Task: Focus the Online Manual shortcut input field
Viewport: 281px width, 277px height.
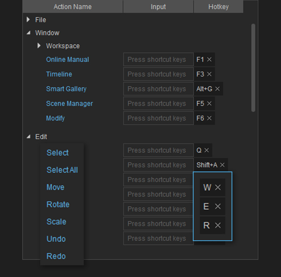Action: (x=158, y=59)
